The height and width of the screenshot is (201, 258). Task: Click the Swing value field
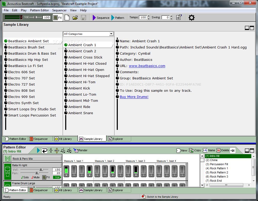(x=165, y=18)
